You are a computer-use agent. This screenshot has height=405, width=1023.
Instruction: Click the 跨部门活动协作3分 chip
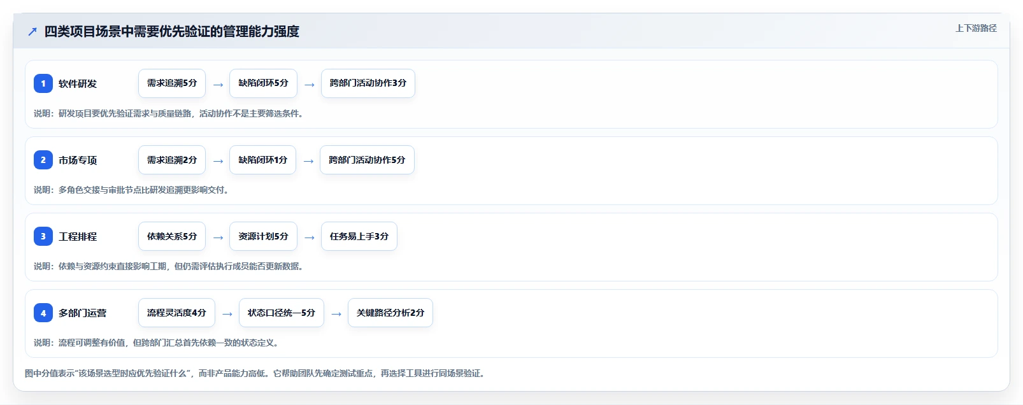368,83
